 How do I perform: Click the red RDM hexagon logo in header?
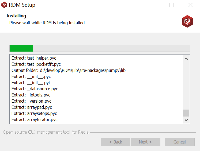coord(187,21)
